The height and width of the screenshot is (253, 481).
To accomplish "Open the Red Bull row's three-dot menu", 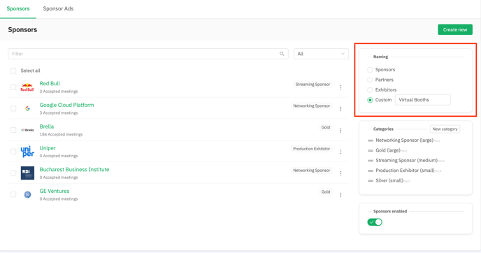I will 340,87.
